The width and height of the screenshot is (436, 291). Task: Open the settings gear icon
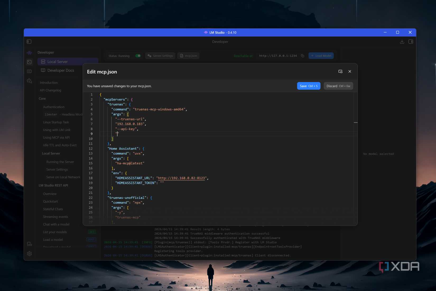coord(29,253)
